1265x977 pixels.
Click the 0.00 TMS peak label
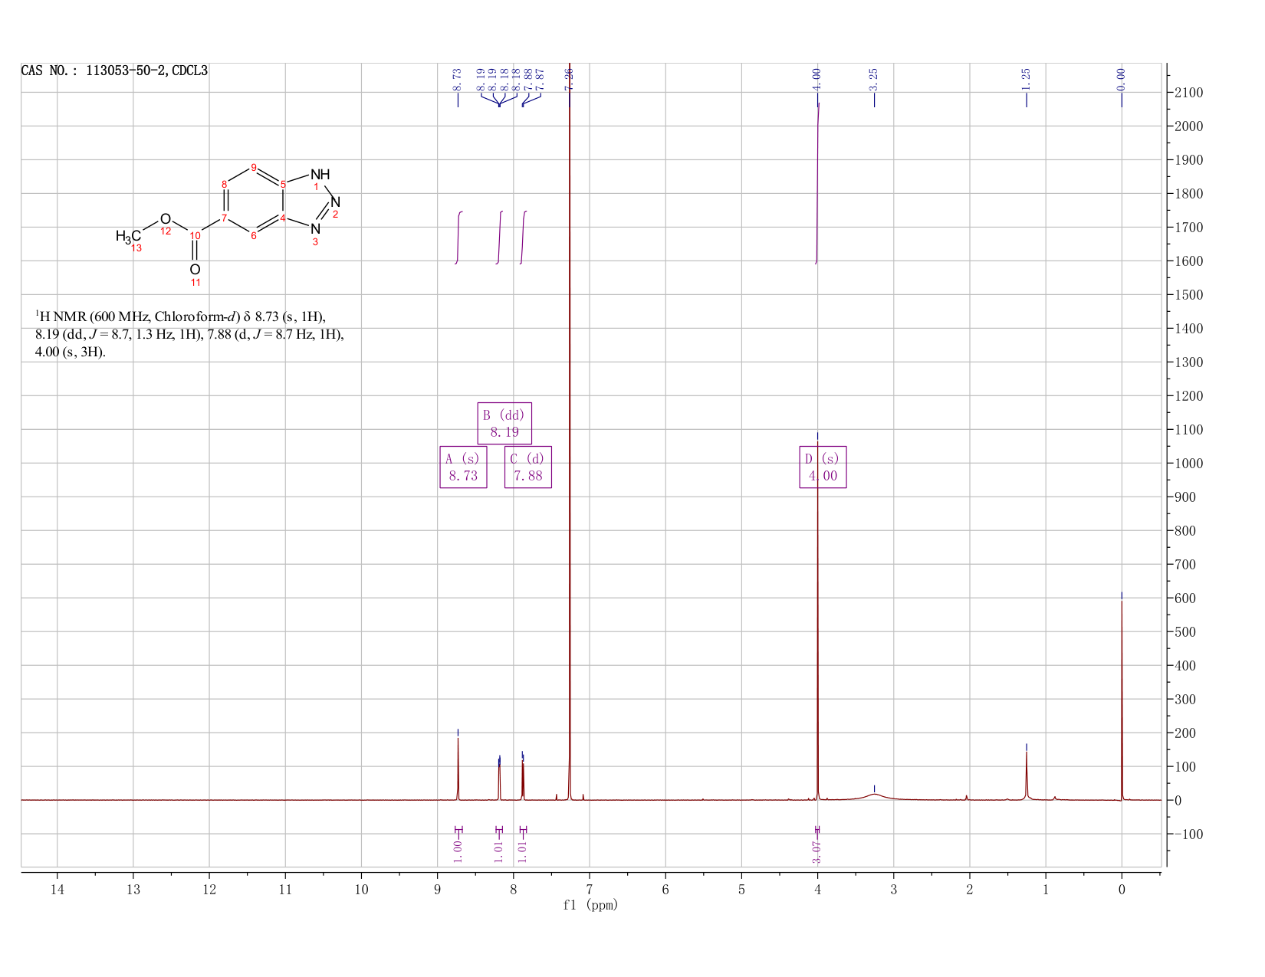pos(1121,80)
